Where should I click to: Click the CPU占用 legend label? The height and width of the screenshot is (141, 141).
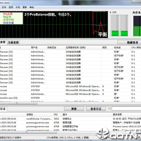pos(7,14)
